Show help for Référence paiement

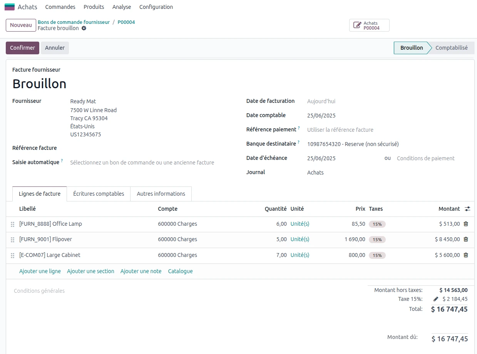tap(299, 128)
